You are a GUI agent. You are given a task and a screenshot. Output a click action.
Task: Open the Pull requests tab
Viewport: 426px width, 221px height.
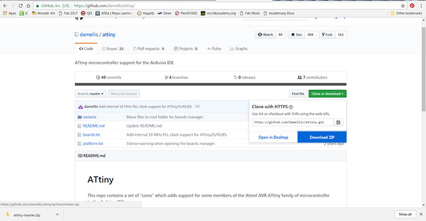[x=149, y=49]
